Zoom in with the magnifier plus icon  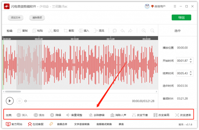tap(144, 31)
